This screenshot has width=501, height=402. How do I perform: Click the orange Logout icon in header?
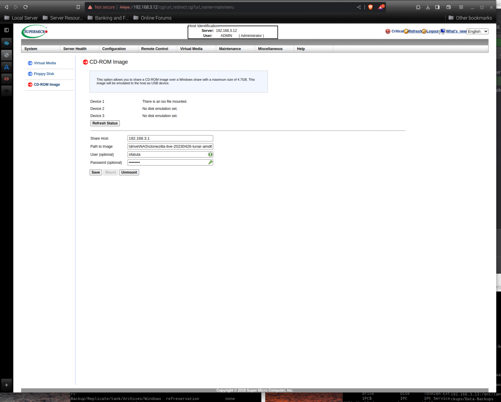pos(424,31)
